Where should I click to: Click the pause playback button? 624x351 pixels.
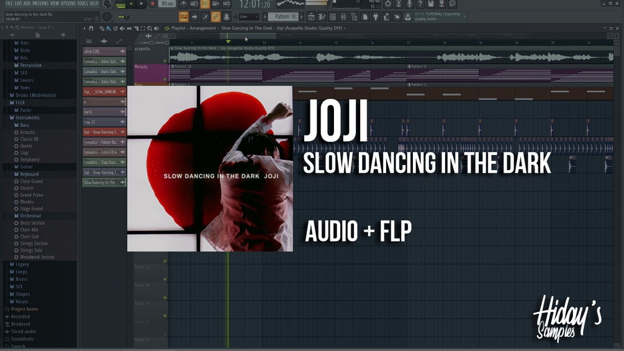click(x=131, y=4)
